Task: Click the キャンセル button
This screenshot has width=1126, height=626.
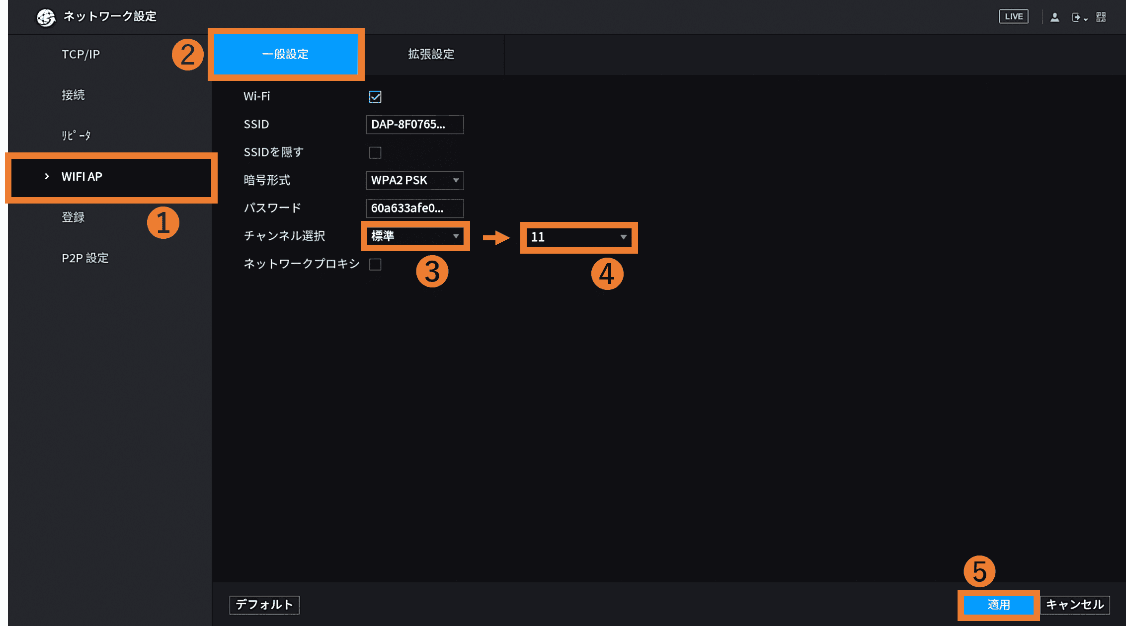Action: (1074, 605)
